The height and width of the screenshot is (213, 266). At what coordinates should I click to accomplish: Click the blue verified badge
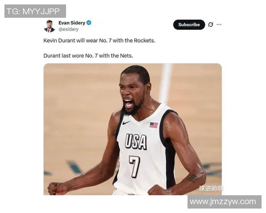pyautogui.click(x=89, y=23)
